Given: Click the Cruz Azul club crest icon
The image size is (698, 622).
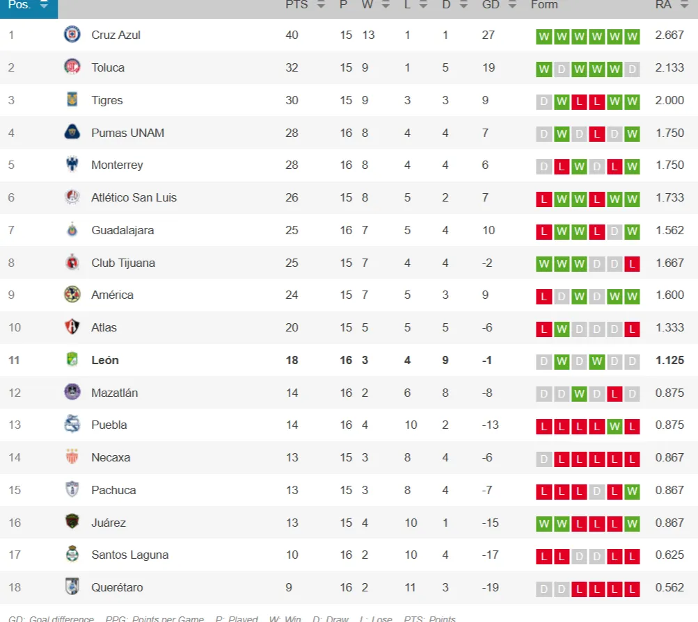Looking at the screenshot, I should pyautogui.click(x=72, y=35).
